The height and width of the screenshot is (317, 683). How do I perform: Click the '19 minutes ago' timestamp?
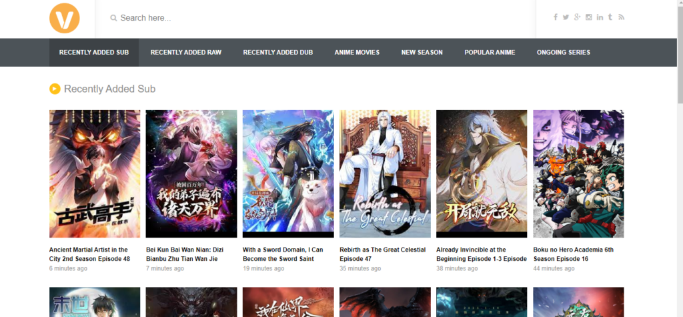point(263,268)
